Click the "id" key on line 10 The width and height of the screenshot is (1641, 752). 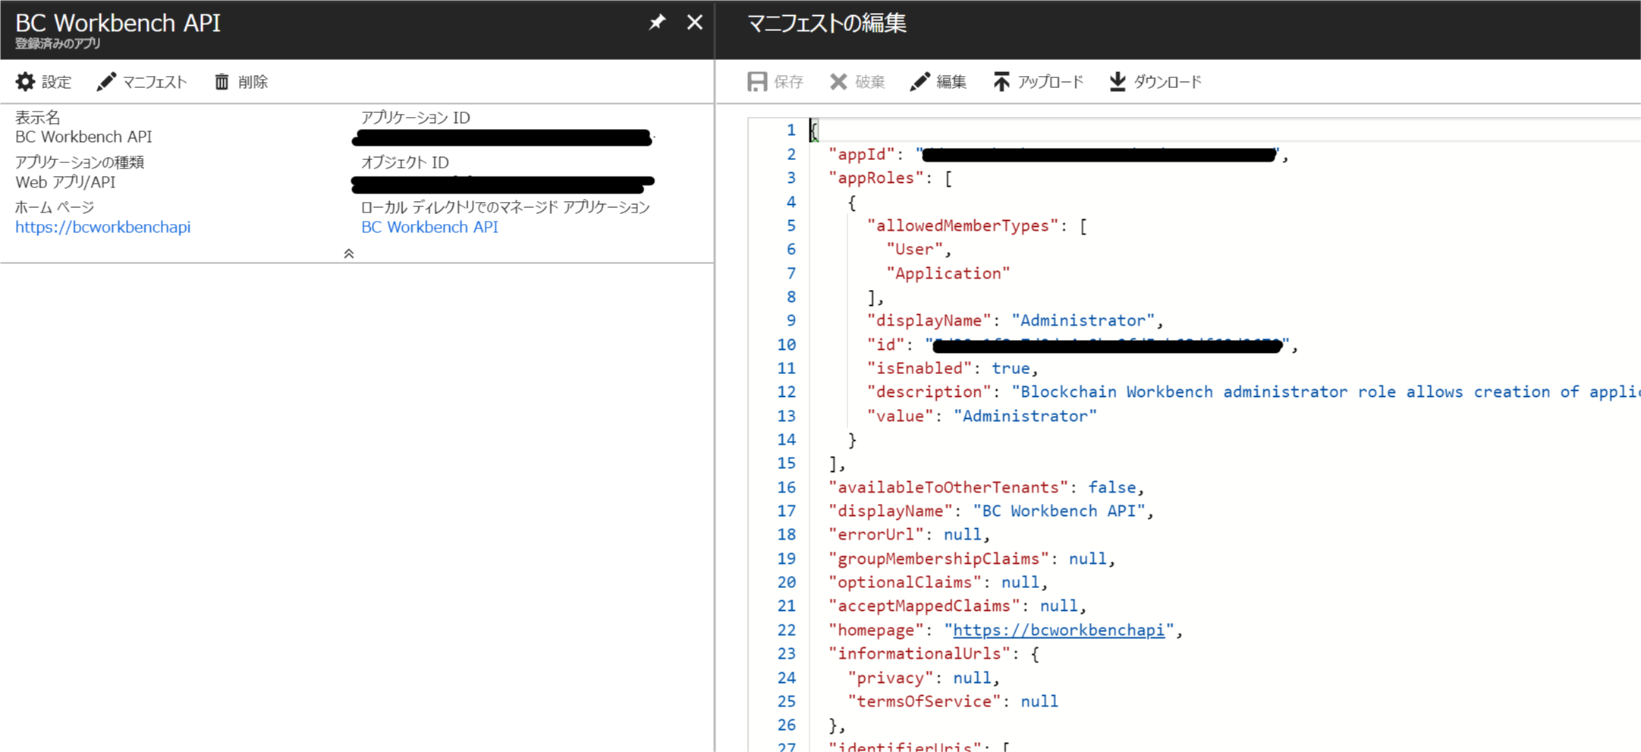coord(886,345)
